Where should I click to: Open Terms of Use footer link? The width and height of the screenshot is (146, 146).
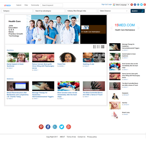[71, 137]
